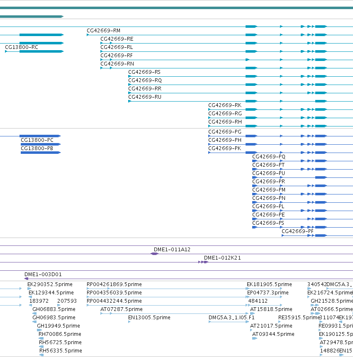Image resolution: width=353 pixels, height=357 pixels.
Task: Click the GH19949.5prime EST label
Action: tap(58, 326)
